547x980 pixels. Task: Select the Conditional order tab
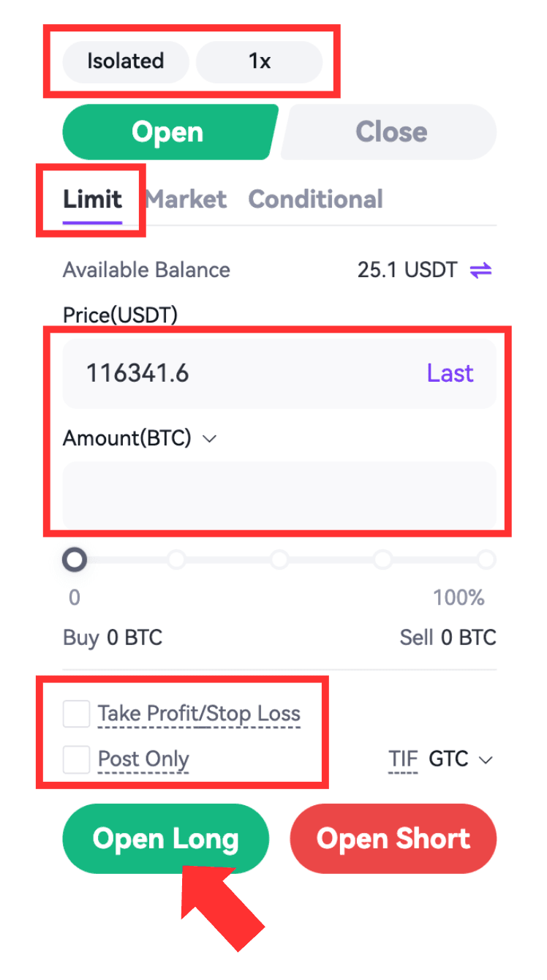(x=315, y=199)
